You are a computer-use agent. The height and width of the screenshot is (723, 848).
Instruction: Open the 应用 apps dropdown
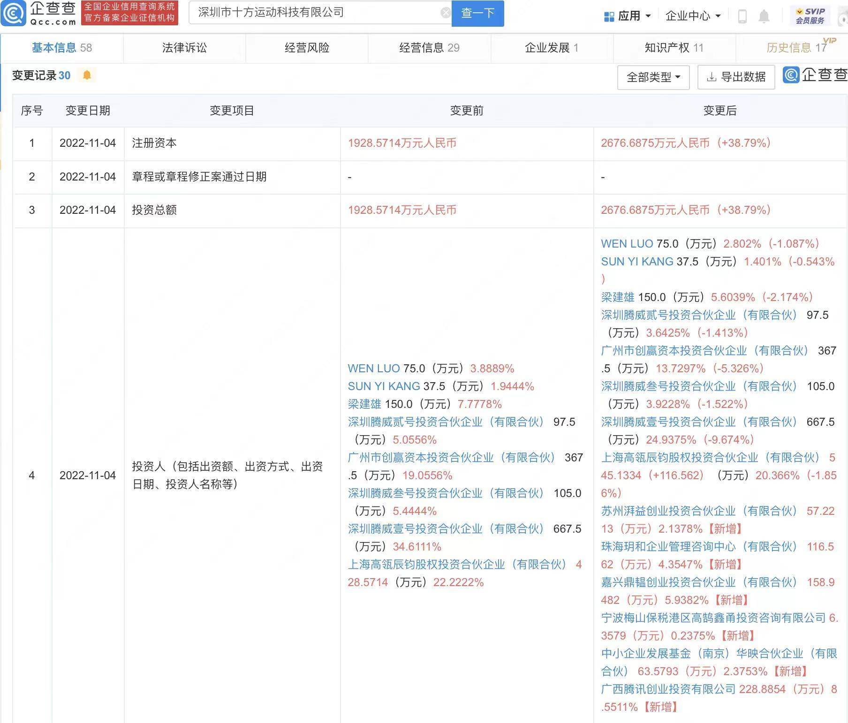(628, 16)
